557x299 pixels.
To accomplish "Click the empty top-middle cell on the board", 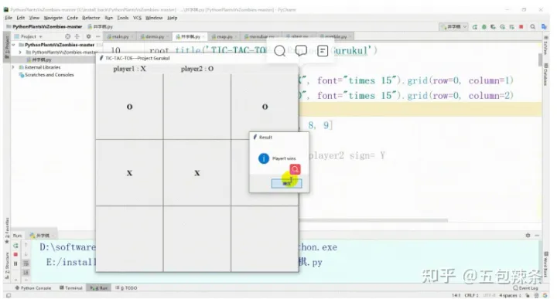I will point(196,107).
